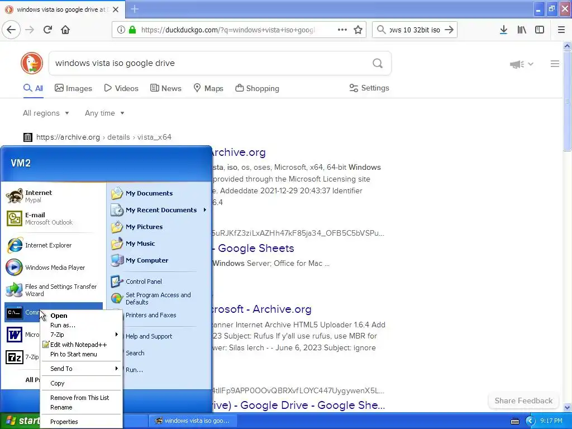Select Remove from This List
This screenshot has width=572, height=429.
[x=81, y=398]
